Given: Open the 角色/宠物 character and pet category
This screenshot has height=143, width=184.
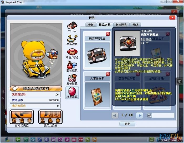Looking at the screenshot, I should [72, 54].
